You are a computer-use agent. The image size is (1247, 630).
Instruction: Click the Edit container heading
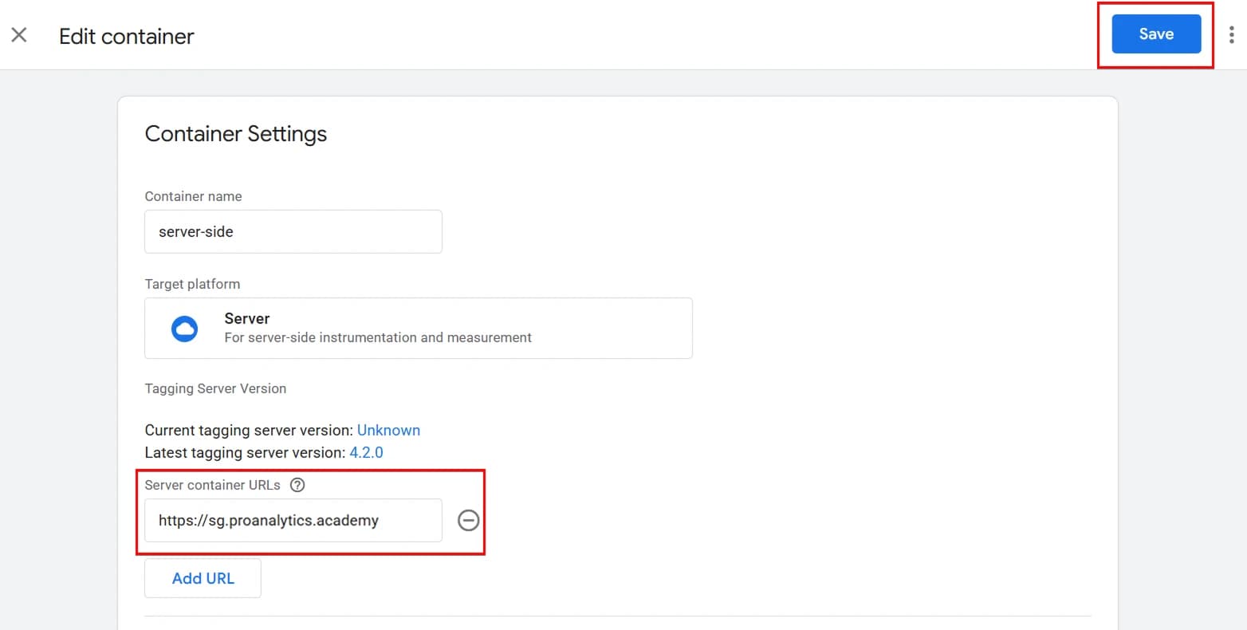[x=126, y=36]
